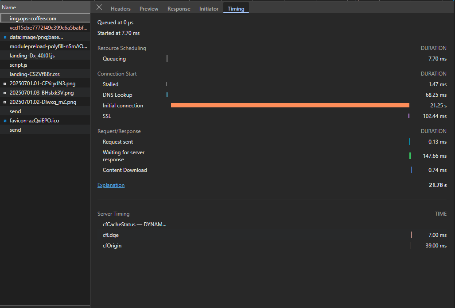Close the request details panel
The height and width of the screenshot is (308, 455).
tap(99, 8)
